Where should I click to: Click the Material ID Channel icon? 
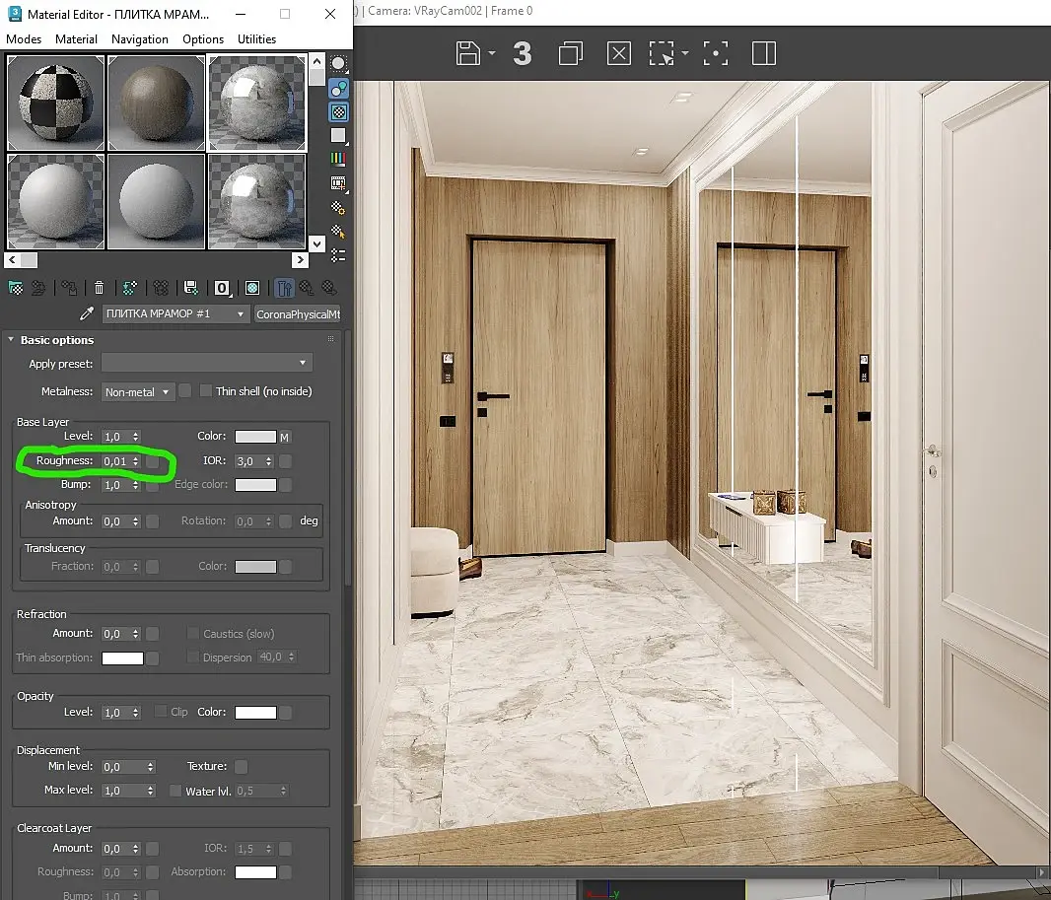pyautogui.click(x=222, y=288)
